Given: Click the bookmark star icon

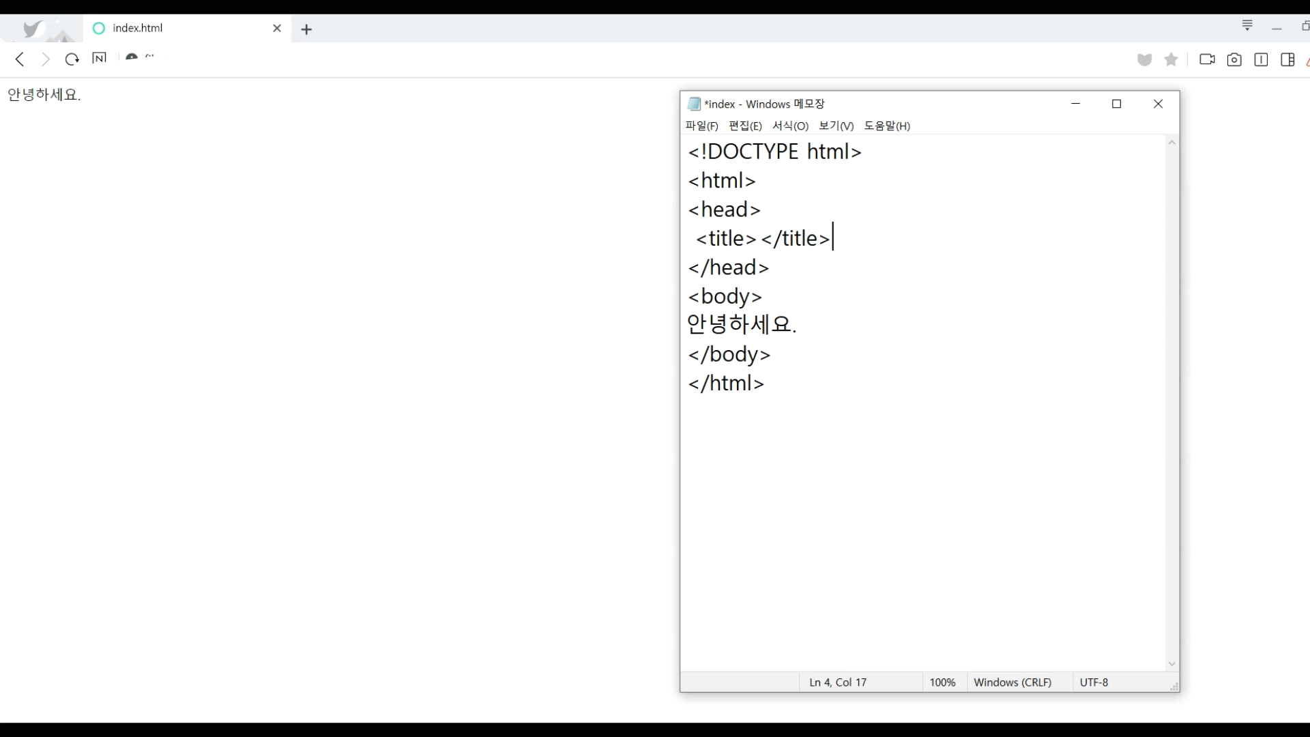Looking at the screenshot, I should point(1171,59).
